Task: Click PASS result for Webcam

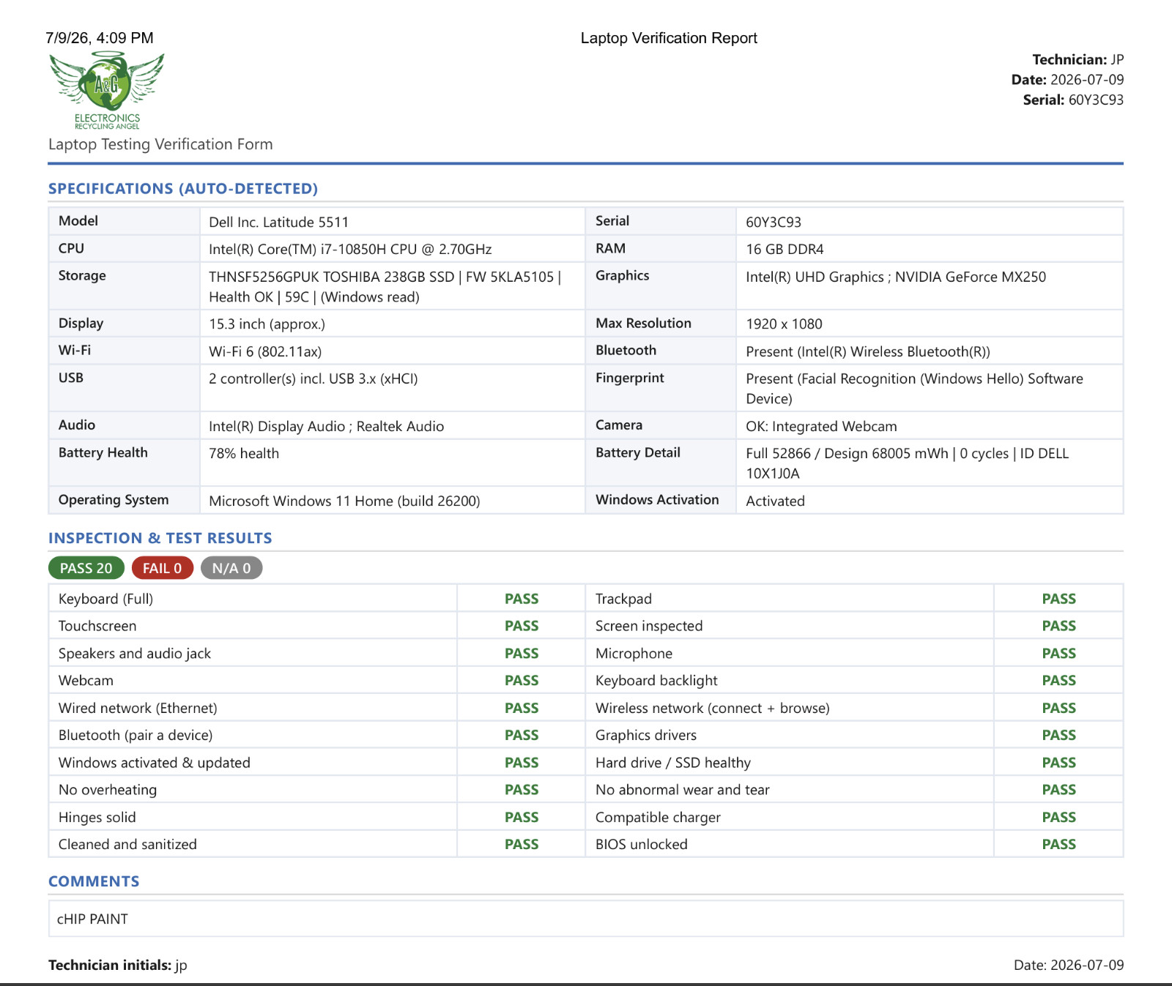Action: point(522,680)
